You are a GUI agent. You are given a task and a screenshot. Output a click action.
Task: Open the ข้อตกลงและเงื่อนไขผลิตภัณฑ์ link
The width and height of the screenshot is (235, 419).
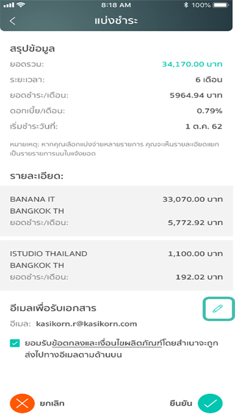pos(107,343)
